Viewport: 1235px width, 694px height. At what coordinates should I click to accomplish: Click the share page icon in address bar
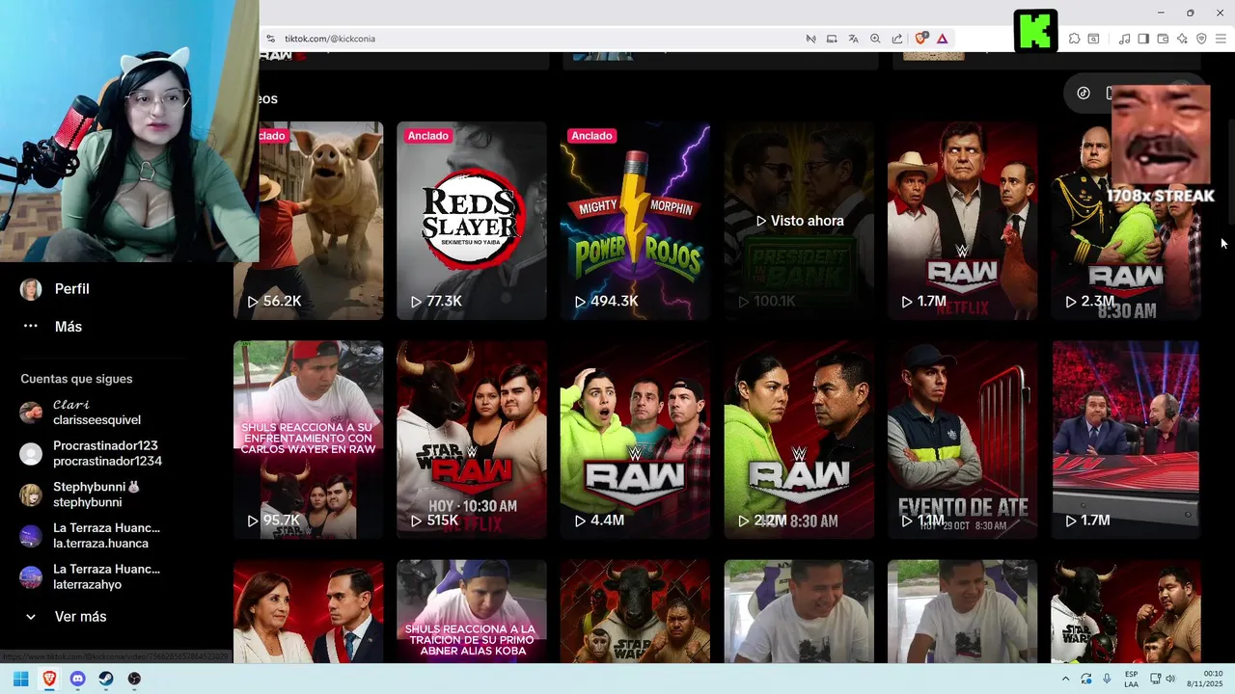coord(897,39)
